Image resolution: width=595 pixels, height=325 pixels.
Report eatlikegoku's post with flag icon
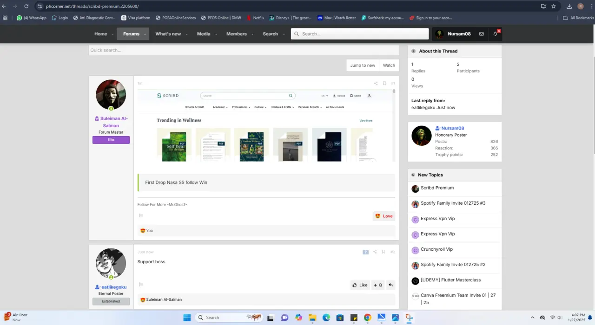point(141,285)
